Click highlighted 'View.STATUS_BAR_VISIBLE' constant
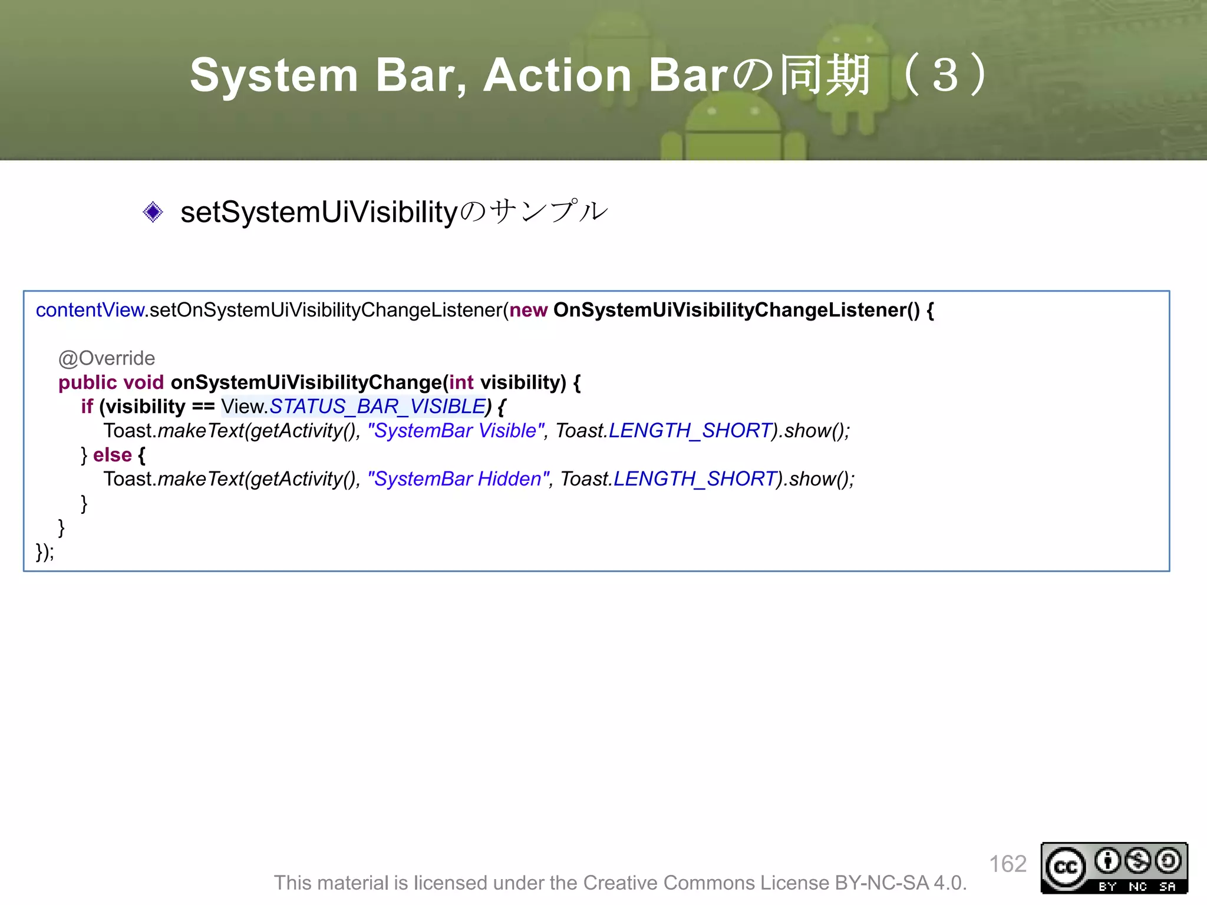 point(353,407)
